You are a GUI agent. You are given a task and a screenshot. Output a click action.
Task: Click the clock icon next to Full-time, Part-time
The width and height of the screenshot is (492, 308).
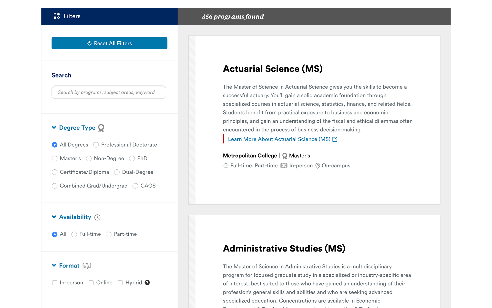[x=226, y=166]
